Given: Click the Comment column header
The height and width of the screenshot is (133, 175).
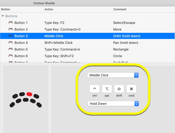Looking at the screenshot, I should 120,9.
